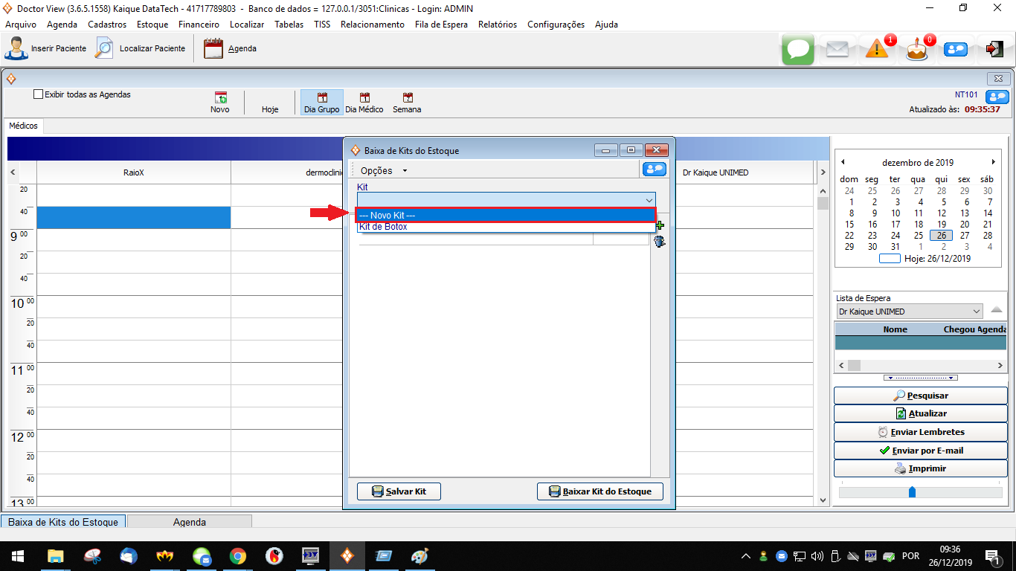This screenshot has width=1016, height=571.
Task: Open the Agenda calendar icon in toolbar
Action: (213, 48)
